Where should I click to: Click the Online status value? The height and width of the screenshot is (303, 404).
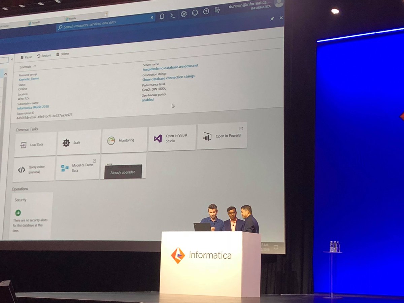click(23, 89)
